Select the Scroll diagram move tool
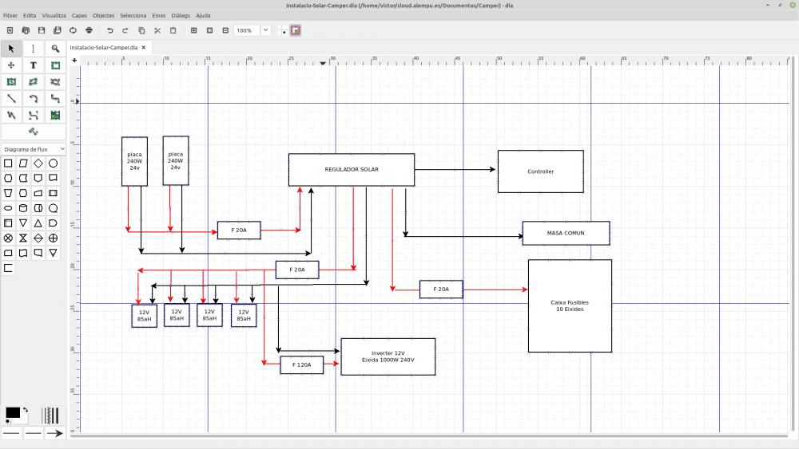The image size is (799, 449). (11, 65)
